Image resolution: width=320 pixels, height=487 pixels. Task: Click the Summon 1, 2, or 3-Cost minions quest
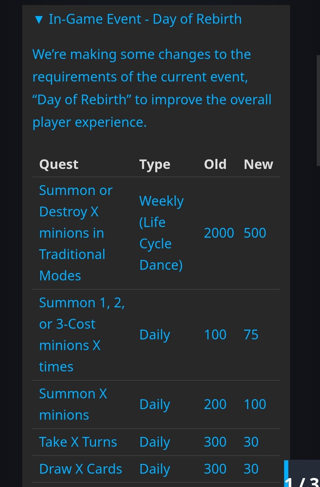pyautogui.click(x=82, y=335)
